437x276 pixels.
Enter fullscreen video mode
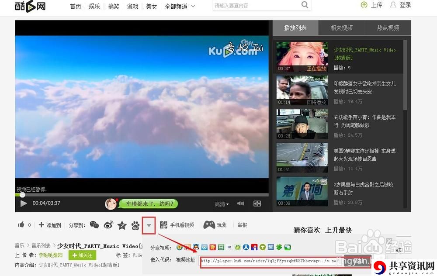coord(257,204)
